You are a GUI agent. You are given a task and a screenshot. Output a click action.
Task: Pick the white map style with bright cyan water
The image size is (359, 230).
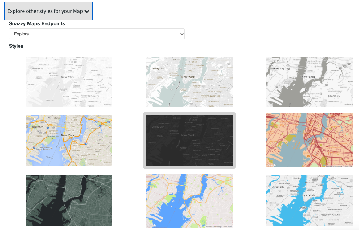point(309,200)
